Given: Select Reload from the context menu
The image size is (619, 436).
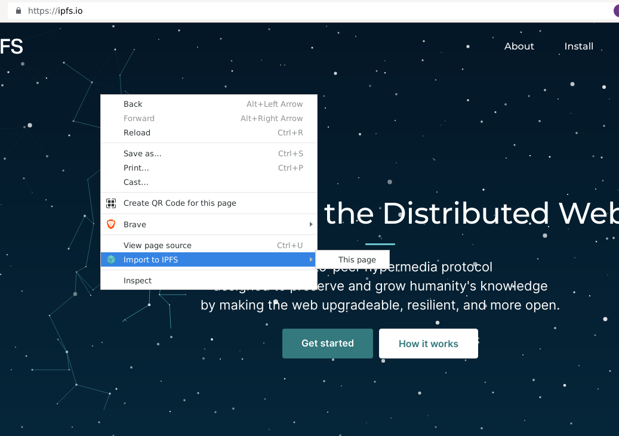Looking at the screenshot, I should (x=209, y=132).
